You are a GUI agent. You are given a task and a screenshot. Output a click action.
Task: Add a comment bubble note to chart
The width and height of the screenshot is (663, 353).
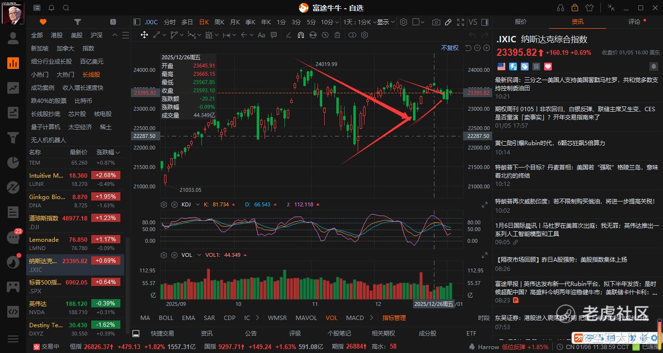coord(274,35)
